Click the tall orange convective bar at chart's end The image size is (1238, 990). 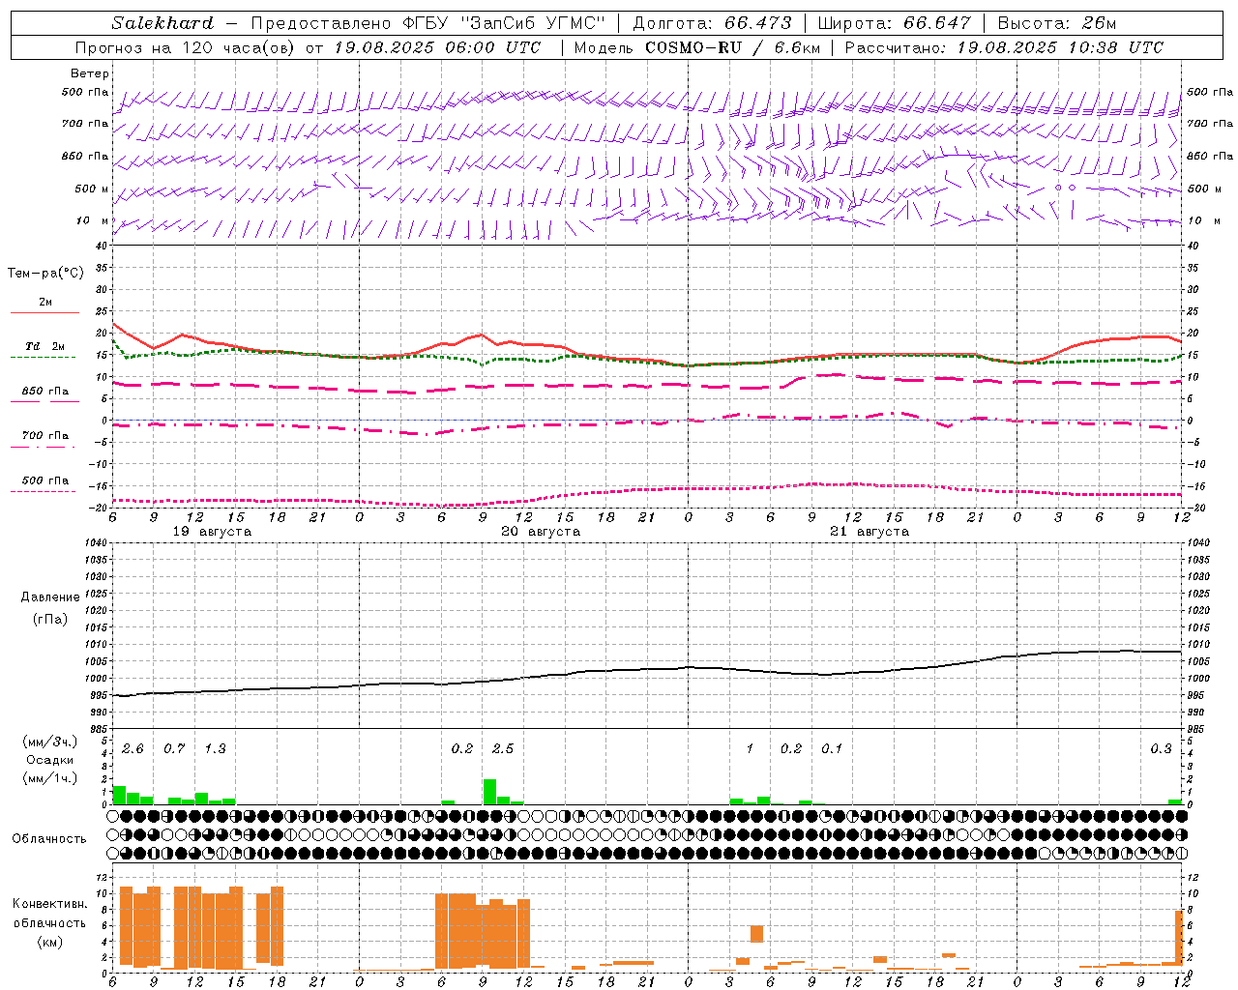(1180, 938)
